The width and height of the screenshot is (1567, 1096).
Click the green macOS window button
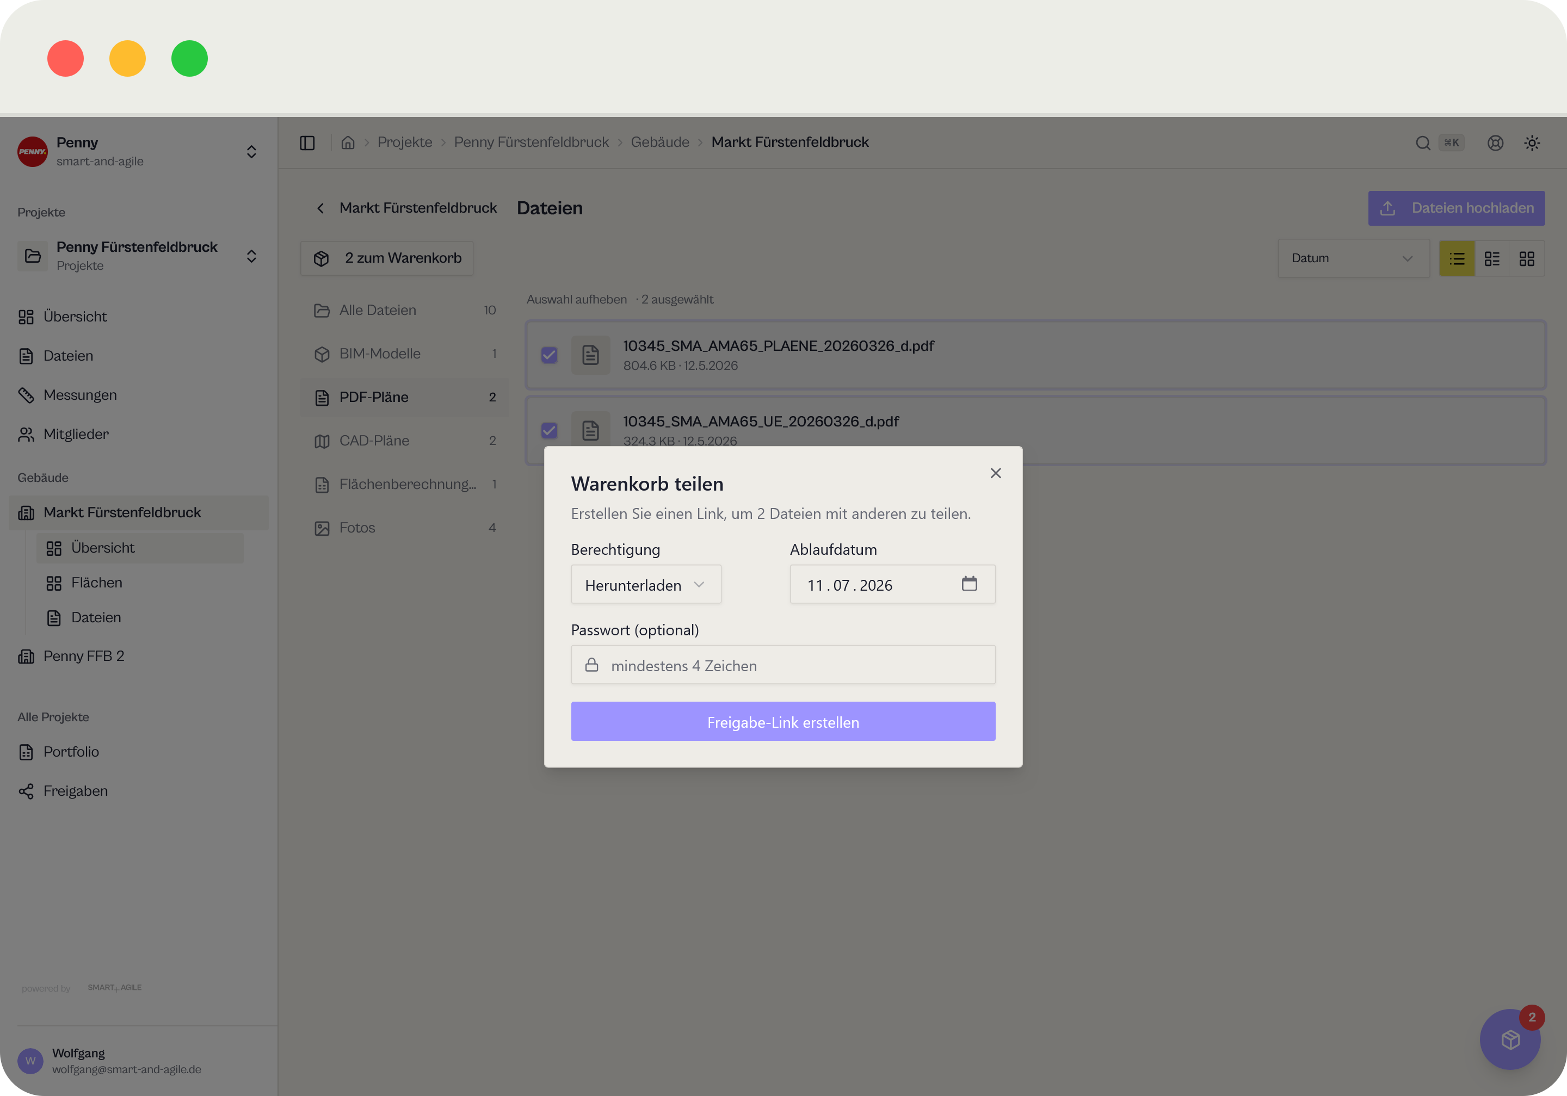coord(189,59)
